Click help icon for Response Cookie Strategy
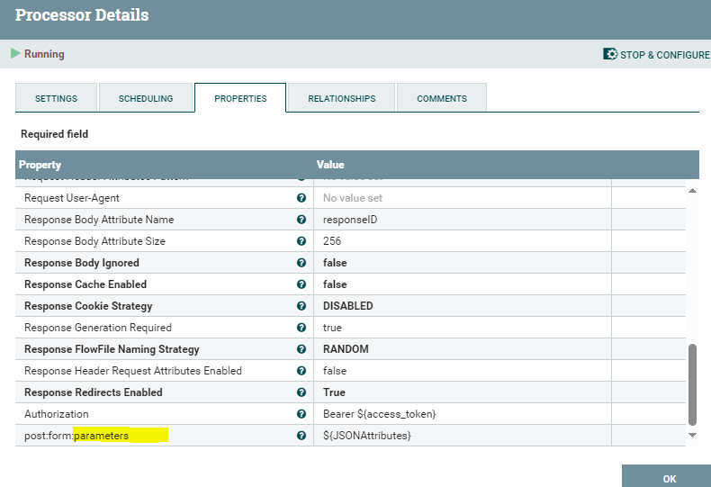Screen dimensions: 711x487 (301, 306)
